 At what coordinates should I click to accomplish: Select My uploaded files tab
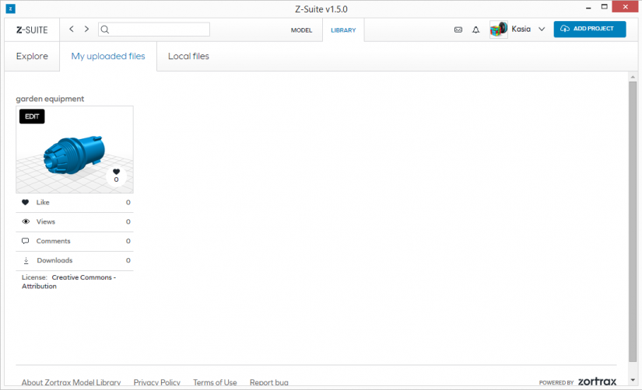[108, 56]
